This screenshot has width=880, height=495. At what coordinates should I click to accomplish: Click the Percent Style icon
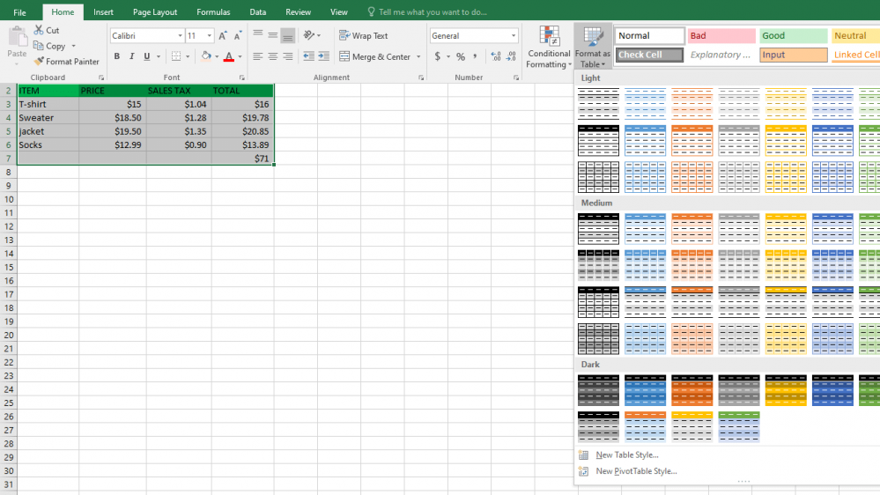[x=460, y=56]
